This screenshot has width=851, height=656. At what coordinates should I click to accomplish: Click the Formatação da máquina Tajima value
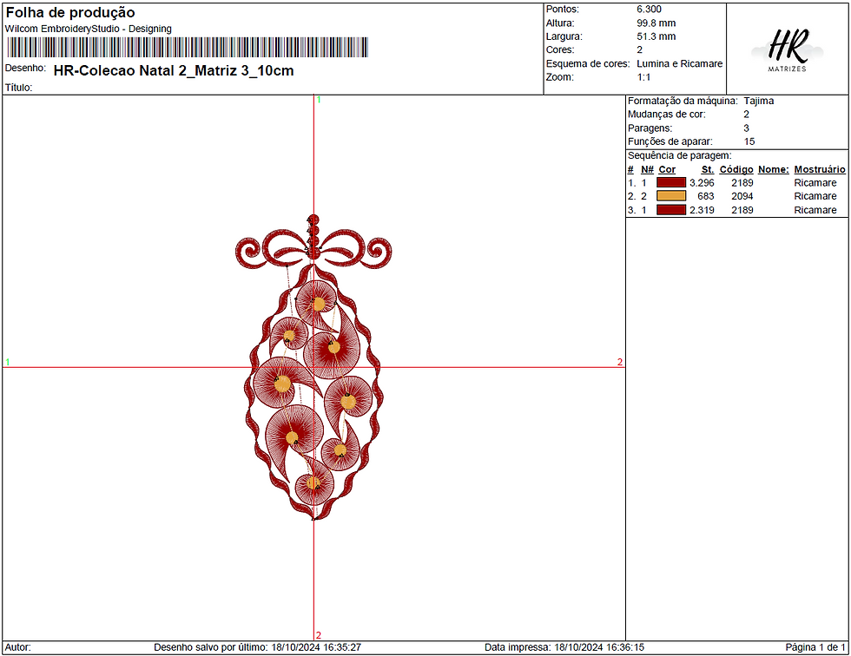point(759,101)
